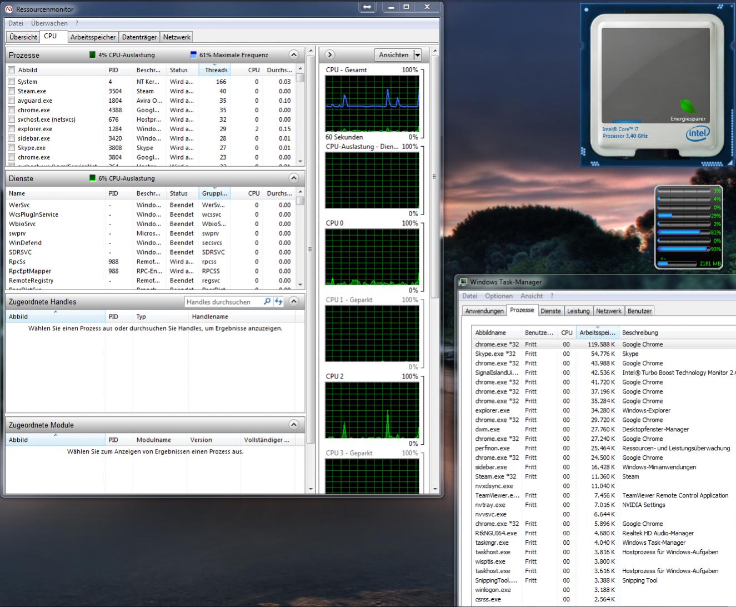Click the search icon in Handles durchsuchen

[267, 302]
